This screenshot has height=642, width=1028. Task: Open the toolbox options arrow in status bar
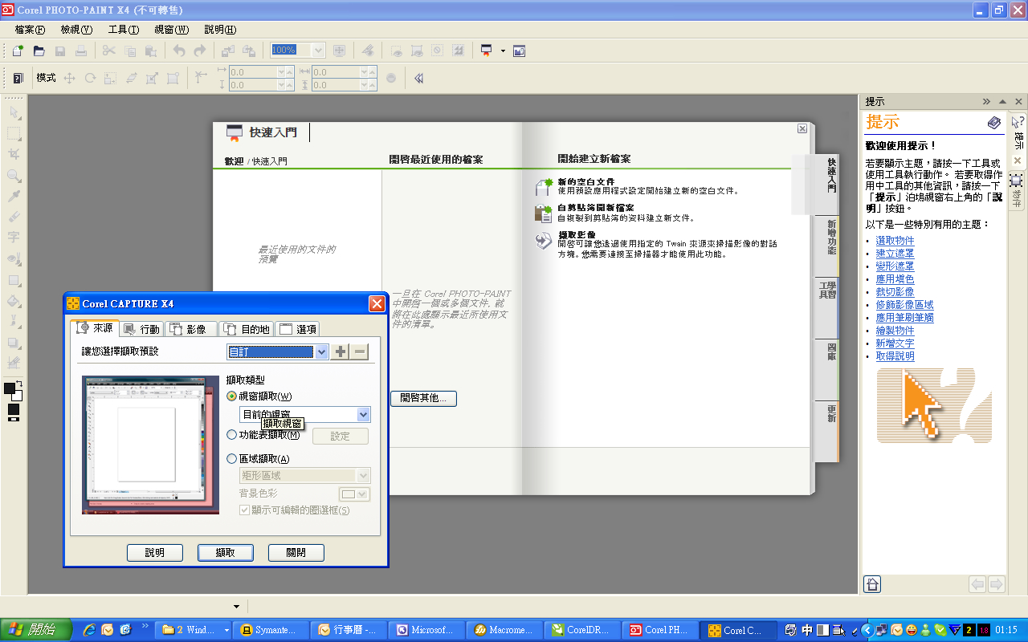(236, 606)
